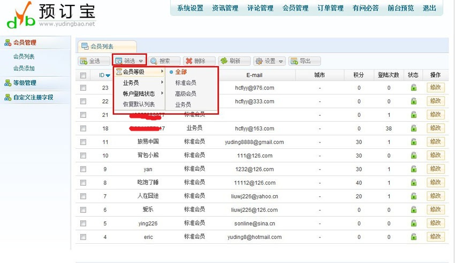Screen dimensions: 455x263
Task: Check the checkbox for ID 23
Action: [x=84, y=87]
